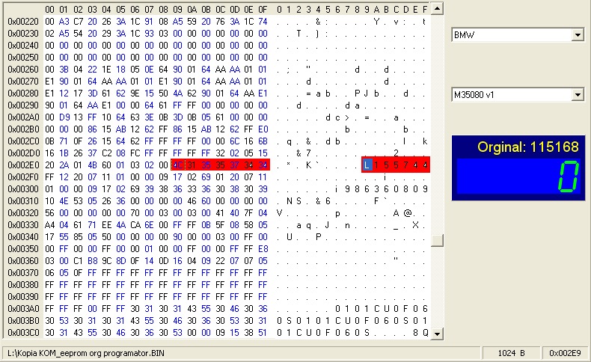Screen dimensions: 591x362
Task: Click byte 0B at start of row 0x002C0
Action: [49, 141]
